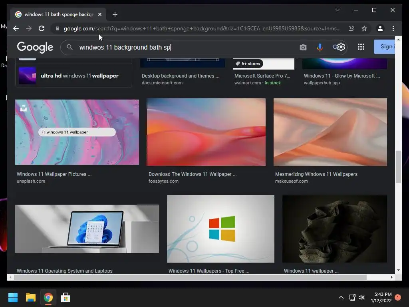Viewport: 409px width, 307px height.
Task: Open the orange silk fabric thumbnail
Action: [x=330, y=132]
